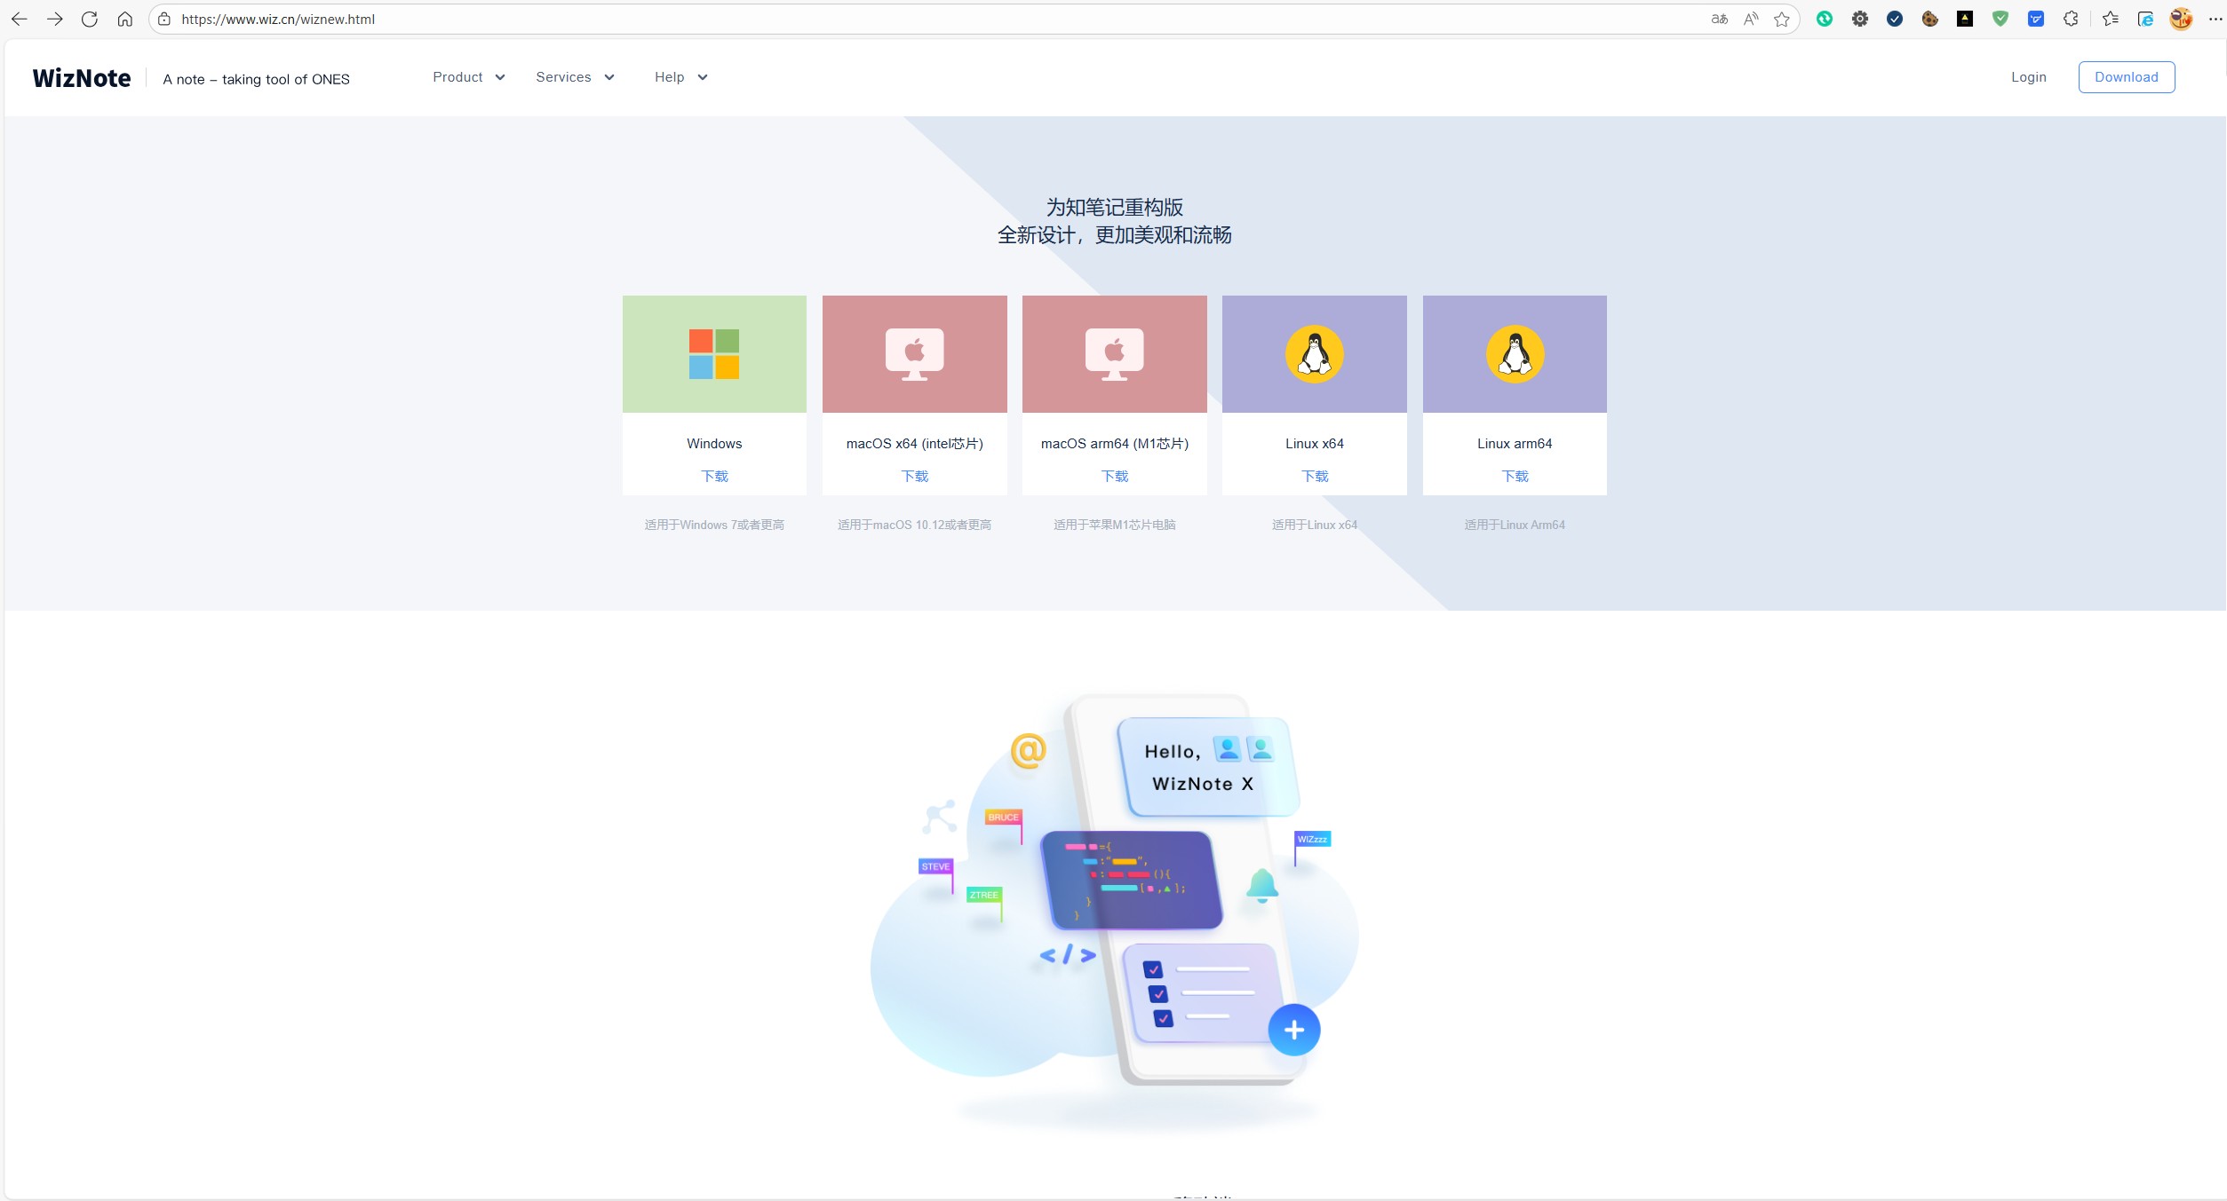Click 下载 link under Windows

(x=714, y=477)
